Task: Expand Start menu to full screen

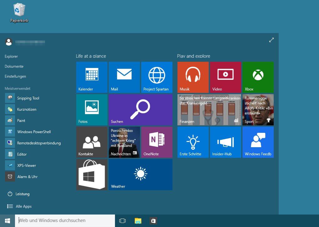Action: point(272,40)
